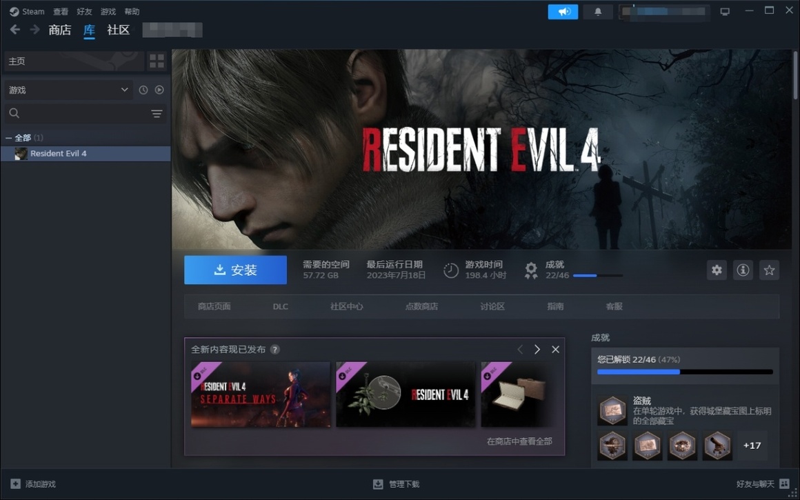Open the 主页 library home
This screenshot has height=500, width=800.
click(74, 61)
